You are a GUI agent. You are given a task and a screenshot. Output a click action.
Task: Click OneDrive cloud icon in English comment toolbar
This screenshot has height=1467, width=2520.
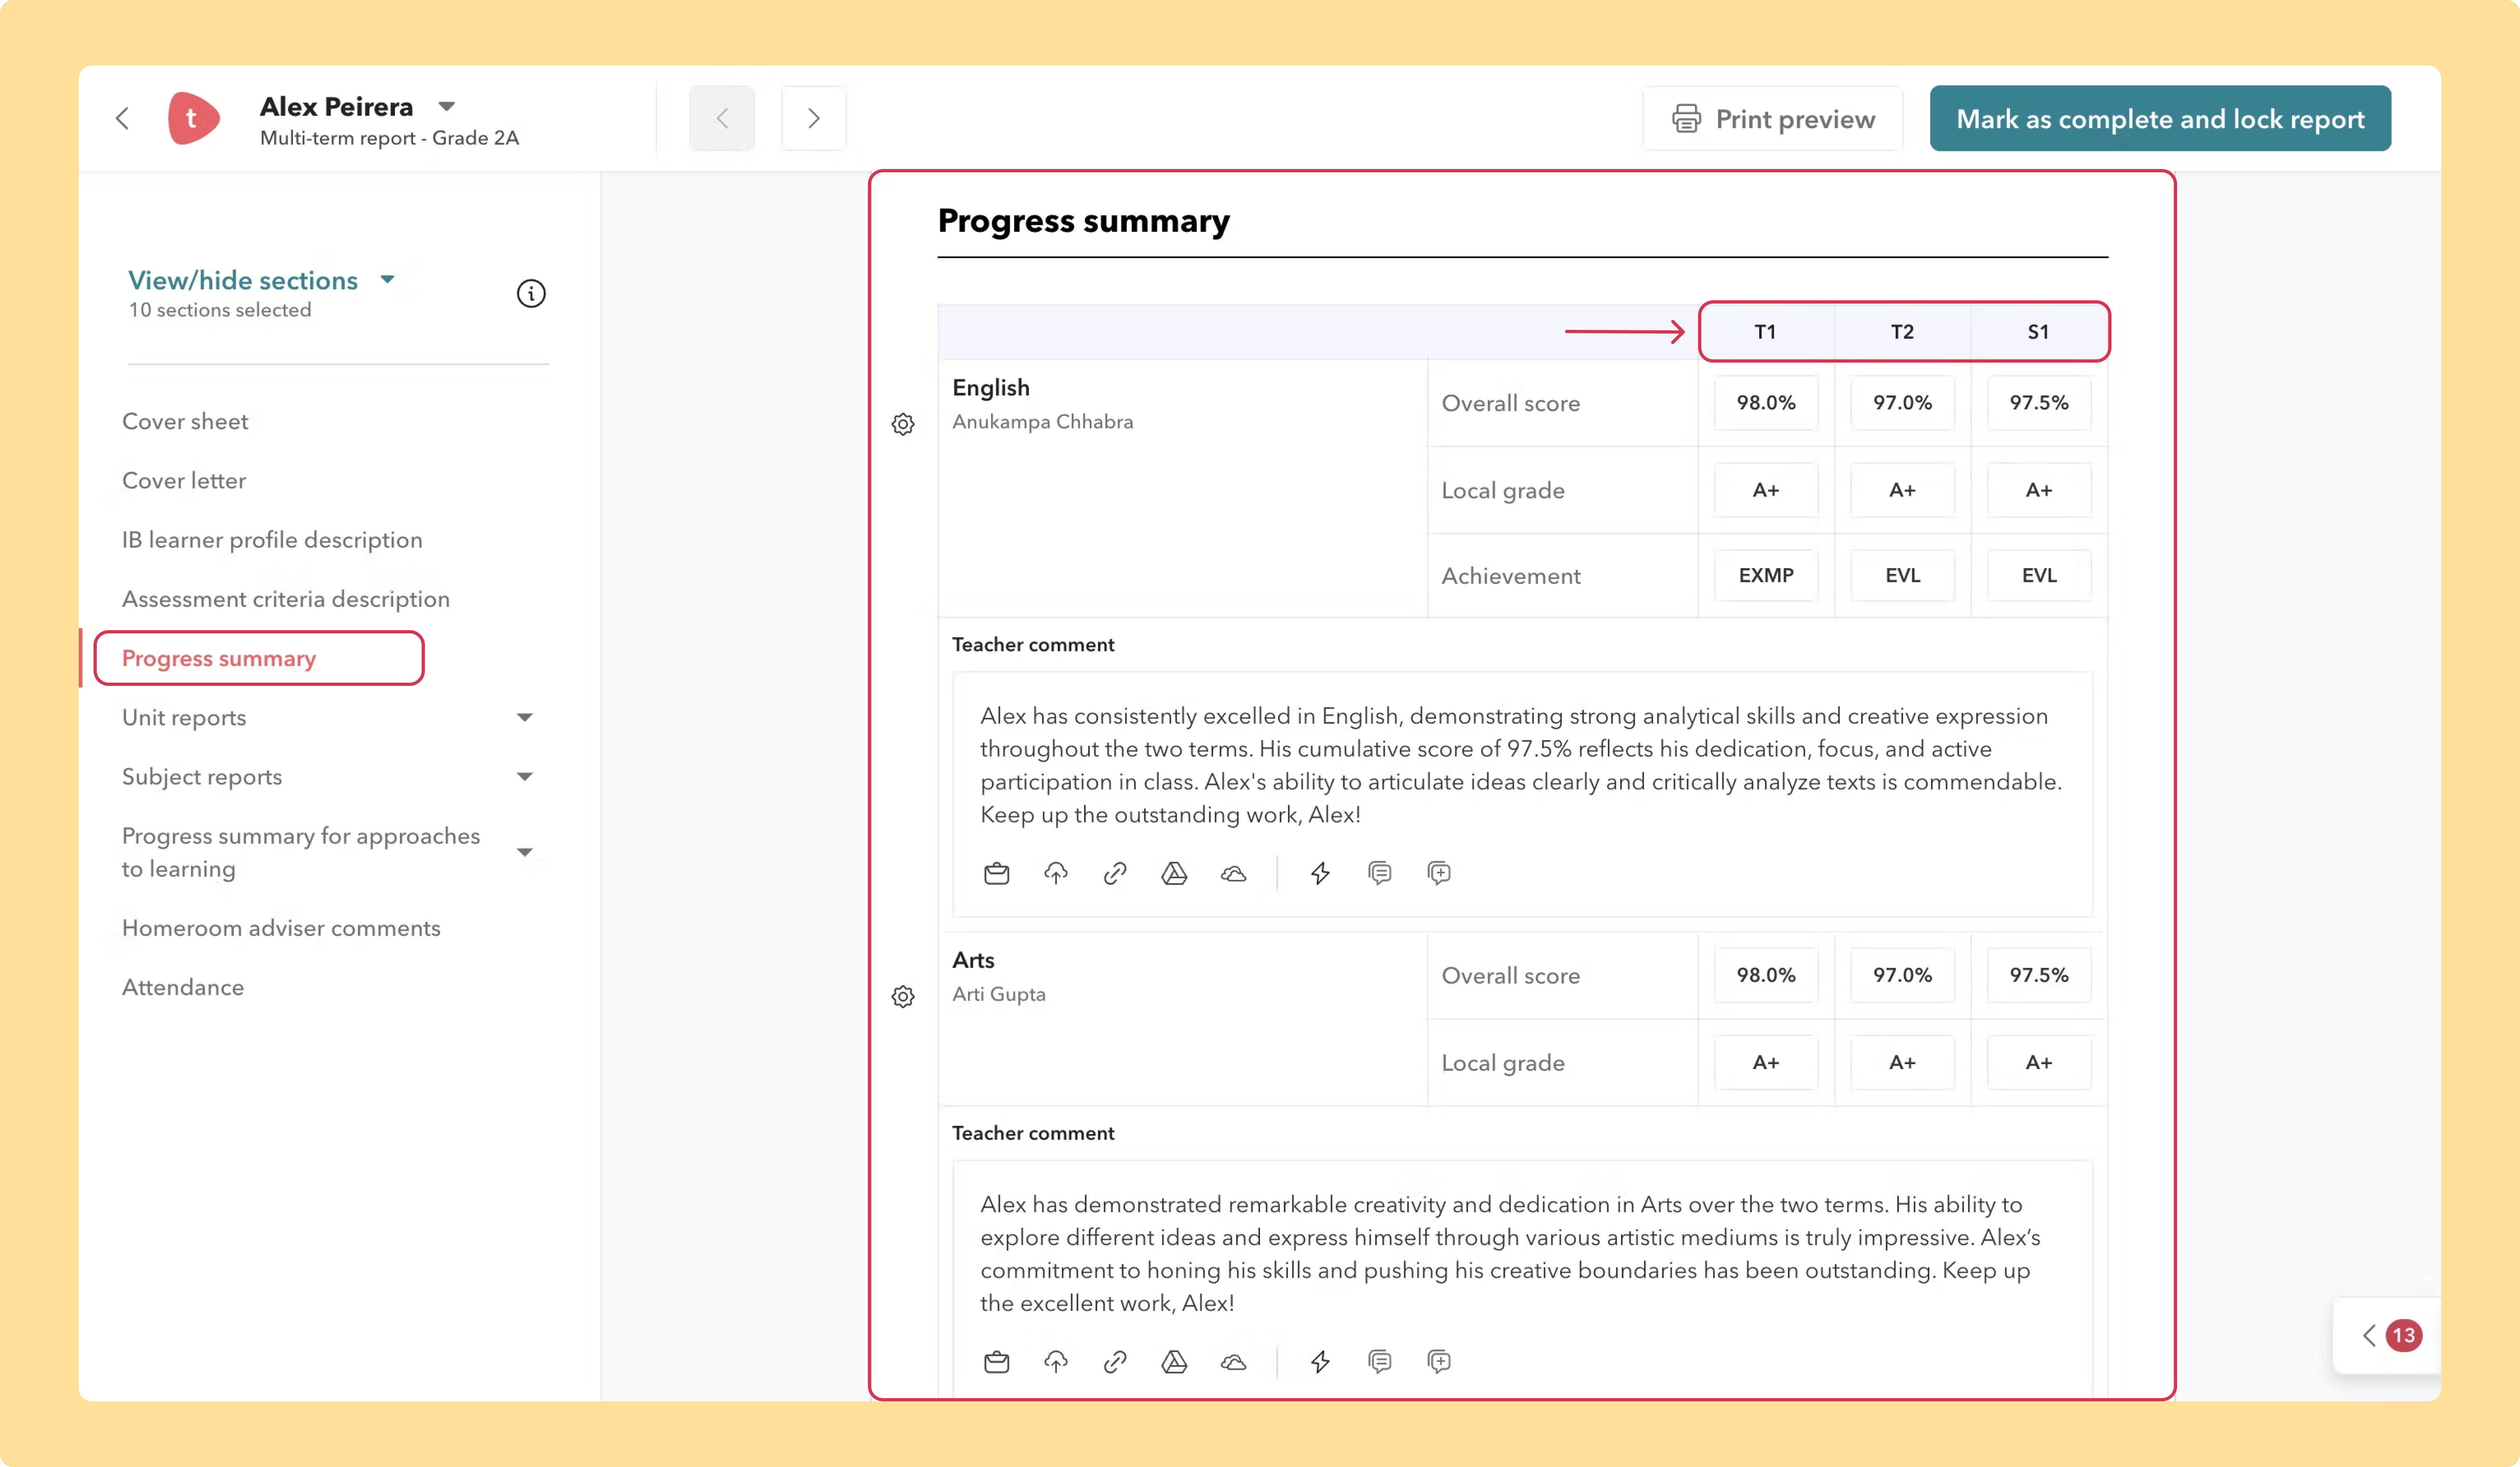1234,873
